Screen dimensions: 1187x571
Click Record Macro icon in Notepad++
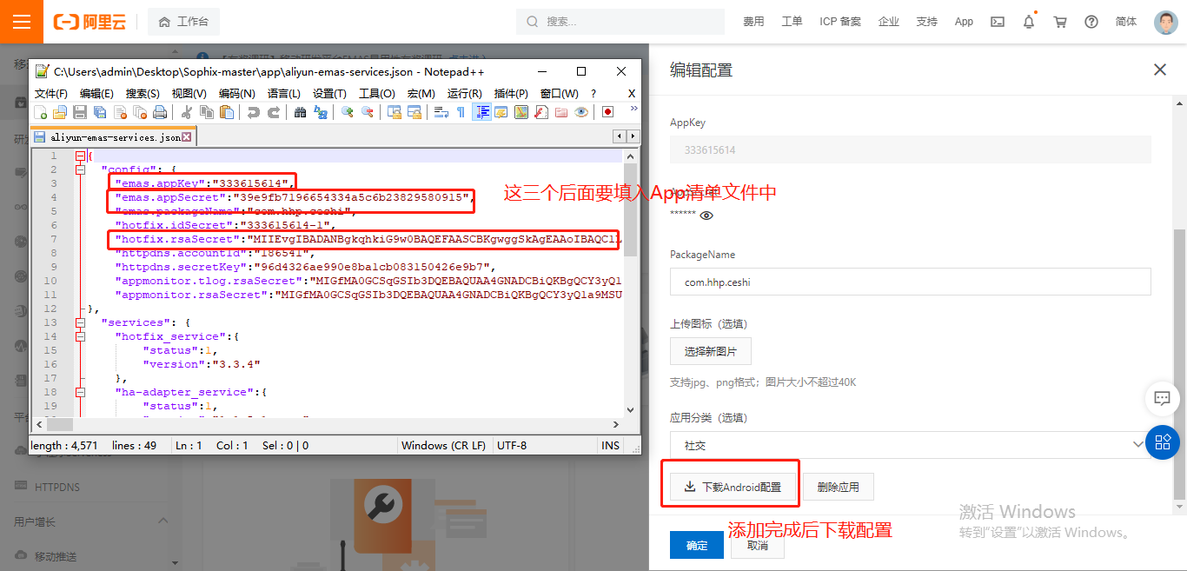[608, 112]
